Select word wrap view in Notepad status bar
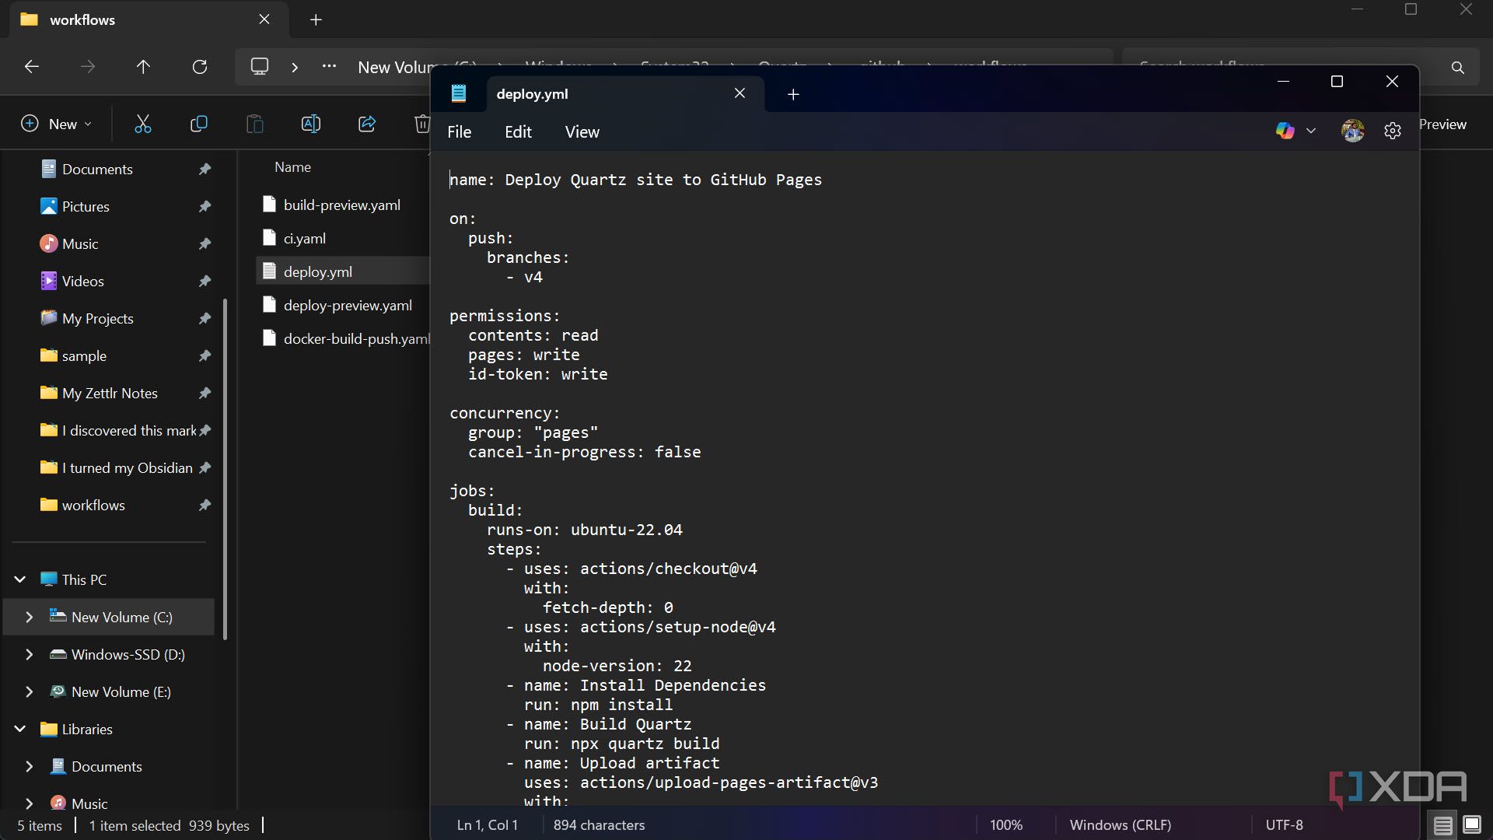 [x=1442, y=824]
